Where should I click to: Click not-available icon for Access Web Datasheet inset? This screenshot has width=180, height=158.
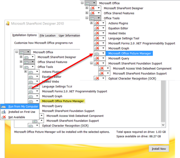point(102,68)
